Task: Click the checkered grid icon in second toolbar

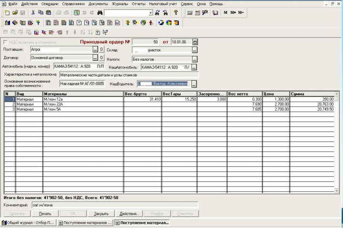Action: 64,22
